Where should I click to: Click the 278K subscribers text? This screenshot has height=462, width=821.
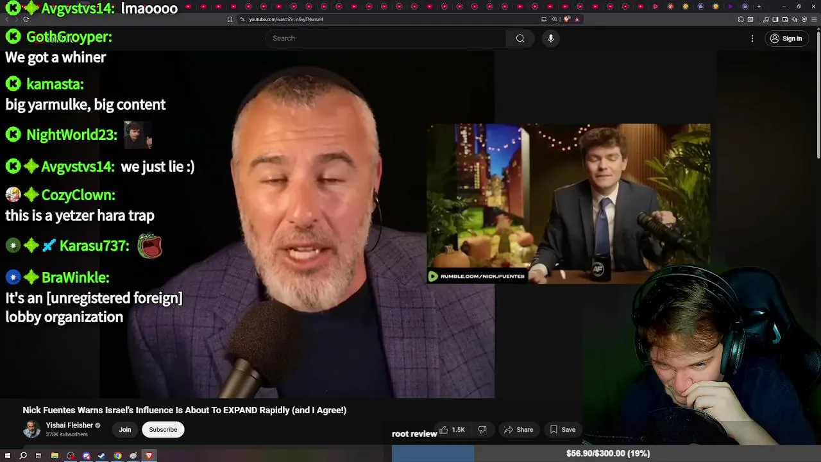point(67,434)
